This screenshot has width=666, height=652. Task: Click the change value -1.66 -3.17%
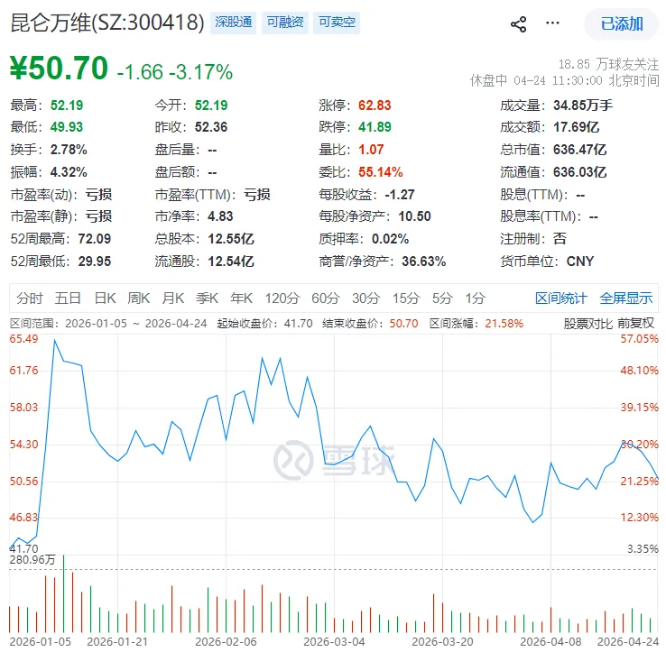(x=174, y=72)
